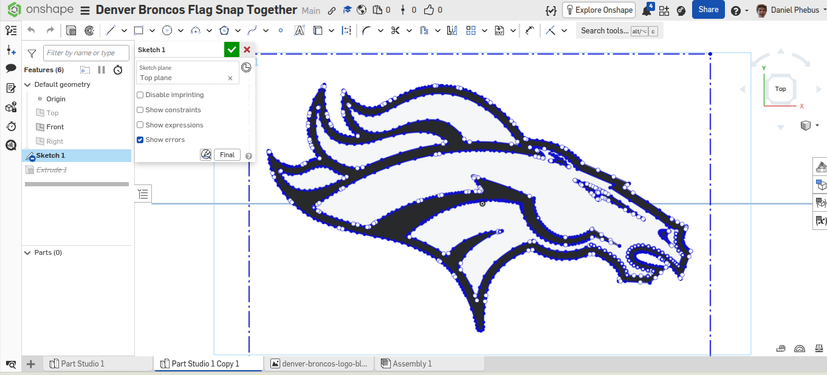This screenshot has width=827, height=375.
Task: Cancel Sketch 1 with red X
Action: coord(247,50)
